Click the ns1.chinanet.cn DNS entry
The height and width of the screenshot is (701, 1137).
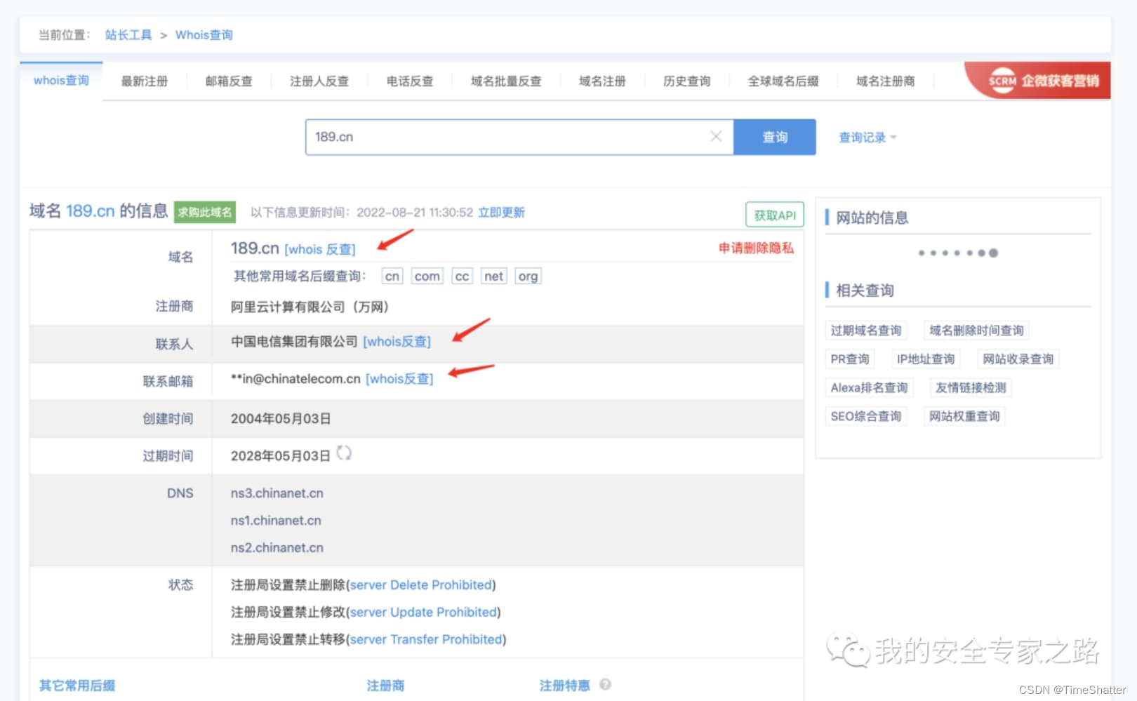click(x=276, y=521)
